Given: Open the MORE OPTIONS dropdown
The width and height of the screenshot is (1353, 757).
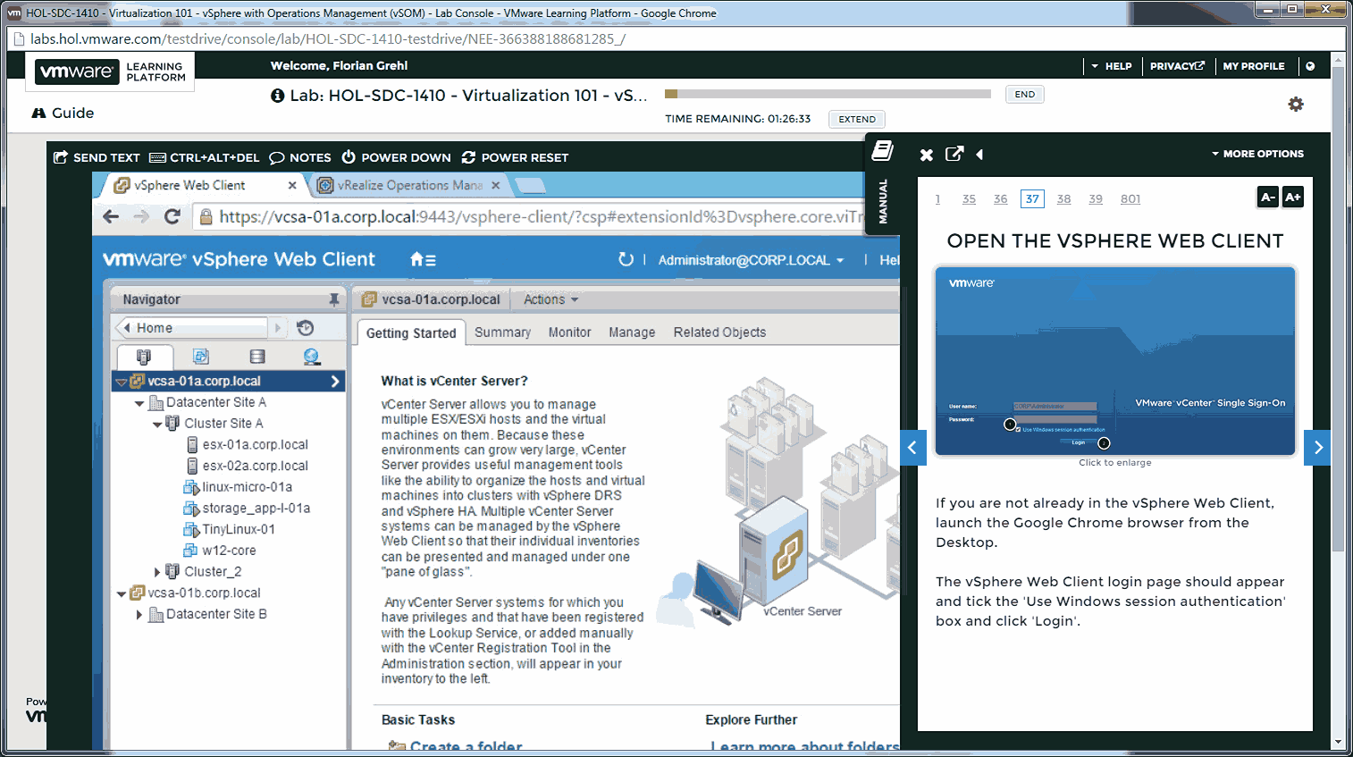Looking at the screenshot, I should pos(1257,153).
